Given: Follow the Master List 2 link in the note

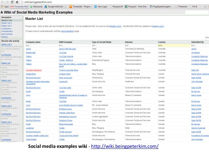Looking at the screenshot, I should [x=115, y=26].
